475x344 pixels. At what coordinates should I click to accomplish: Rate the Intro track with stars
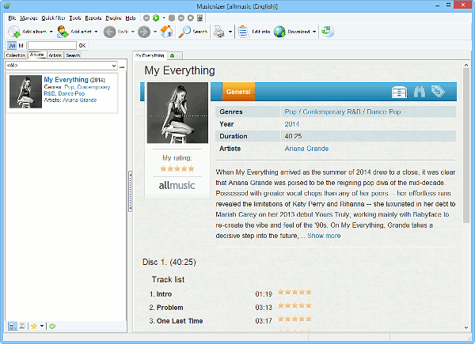click(294, 292)
